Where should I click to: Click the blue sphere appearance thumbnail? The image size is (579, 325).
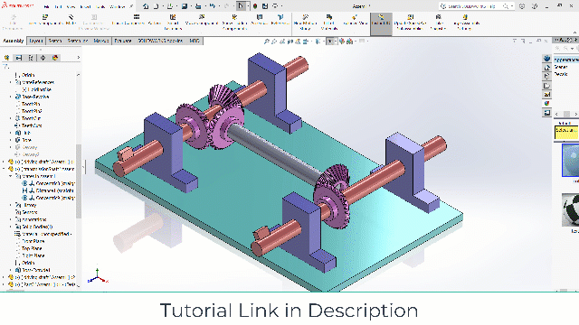pyautogui.click(x=570, y=161)
